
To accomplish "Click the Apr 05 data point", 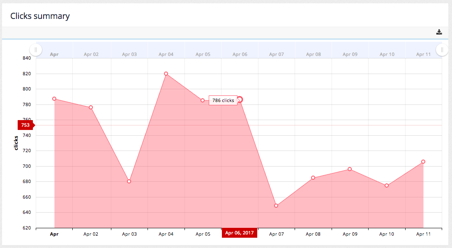I will click(203, 100).
